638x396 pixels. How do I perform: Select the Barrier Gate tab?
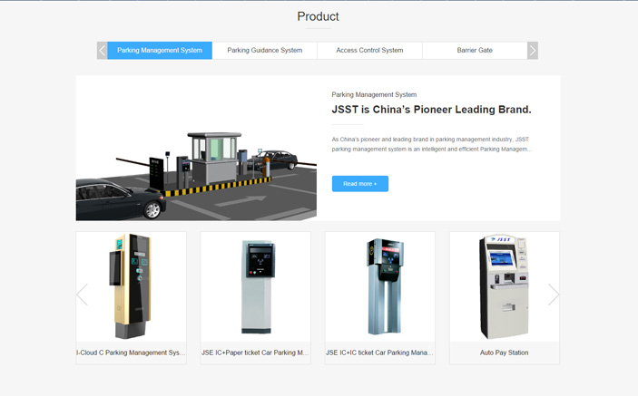pyautogui.click(x=475, y=51)
